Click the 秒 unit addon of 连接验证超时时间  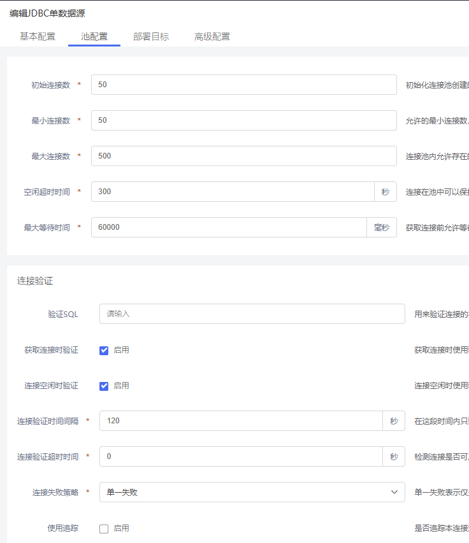[394, 456]
